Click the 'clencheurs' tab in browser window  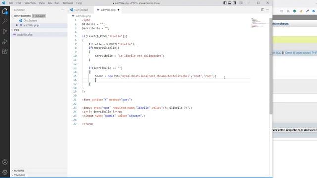281,24
